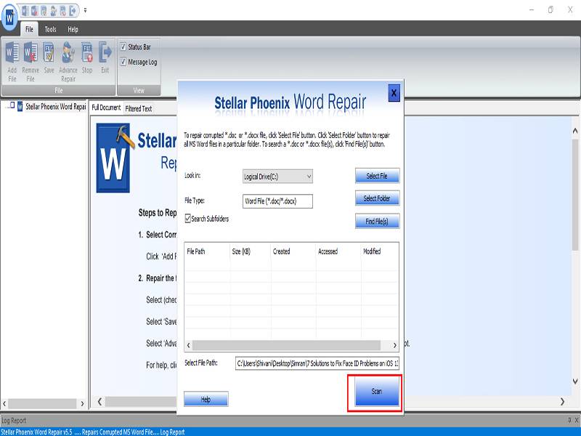Screen dimensions: 581x436
Task: Open the Look in drive dropdown
Action: (x=277, y=177)
